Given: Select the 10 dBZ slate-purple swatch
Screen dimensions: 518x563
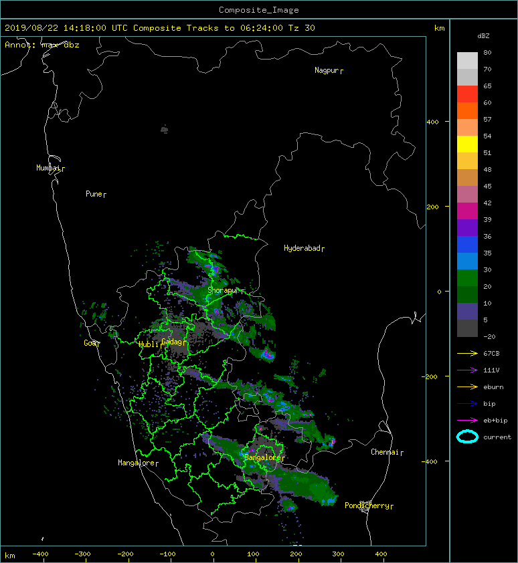Looking at the screenshot, I should pos(467,311).
